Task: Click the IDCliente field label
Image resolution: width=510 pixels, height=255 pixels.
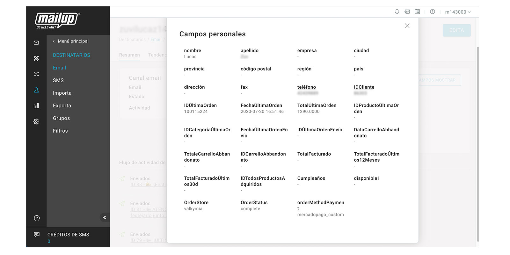Action: (364, 87)
